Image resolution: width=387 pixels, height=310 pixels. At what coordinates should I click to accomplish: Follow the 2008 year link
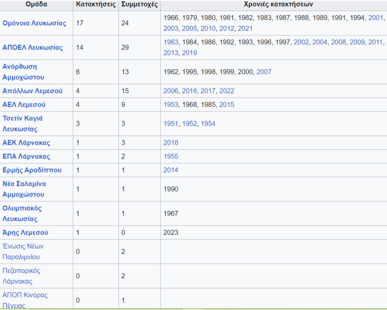[338, 42]
